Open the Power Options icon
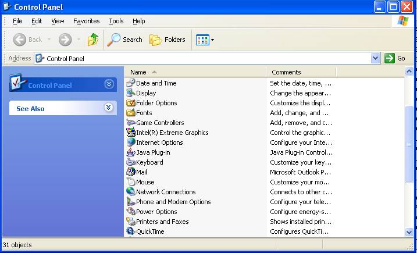Viewport: 417px width, 253px height. pos(131,212)
